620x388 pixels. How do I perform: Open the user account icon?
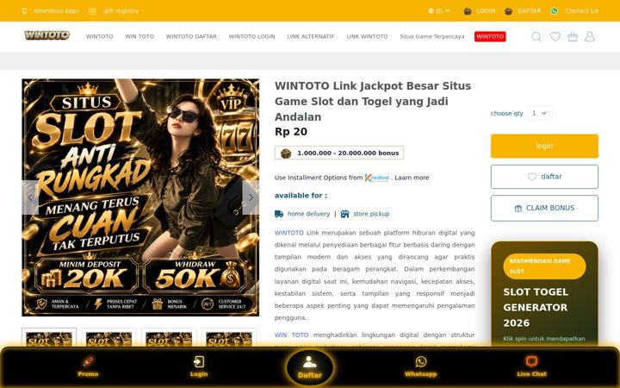click(x=590, y=36)
